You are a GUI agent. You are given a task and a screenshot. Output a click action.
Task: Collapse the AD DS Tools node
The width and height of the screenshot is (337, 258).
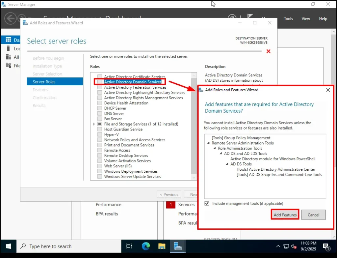coord(227,164)
